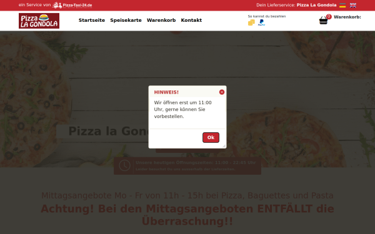
Task: Click the PayPal payment icon
Action: coord(261,22)
